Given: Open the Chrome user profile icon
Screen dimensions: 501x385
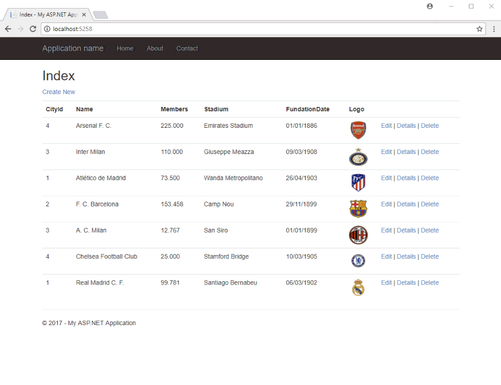Looking at the screenshot, I should pos(430,6).
